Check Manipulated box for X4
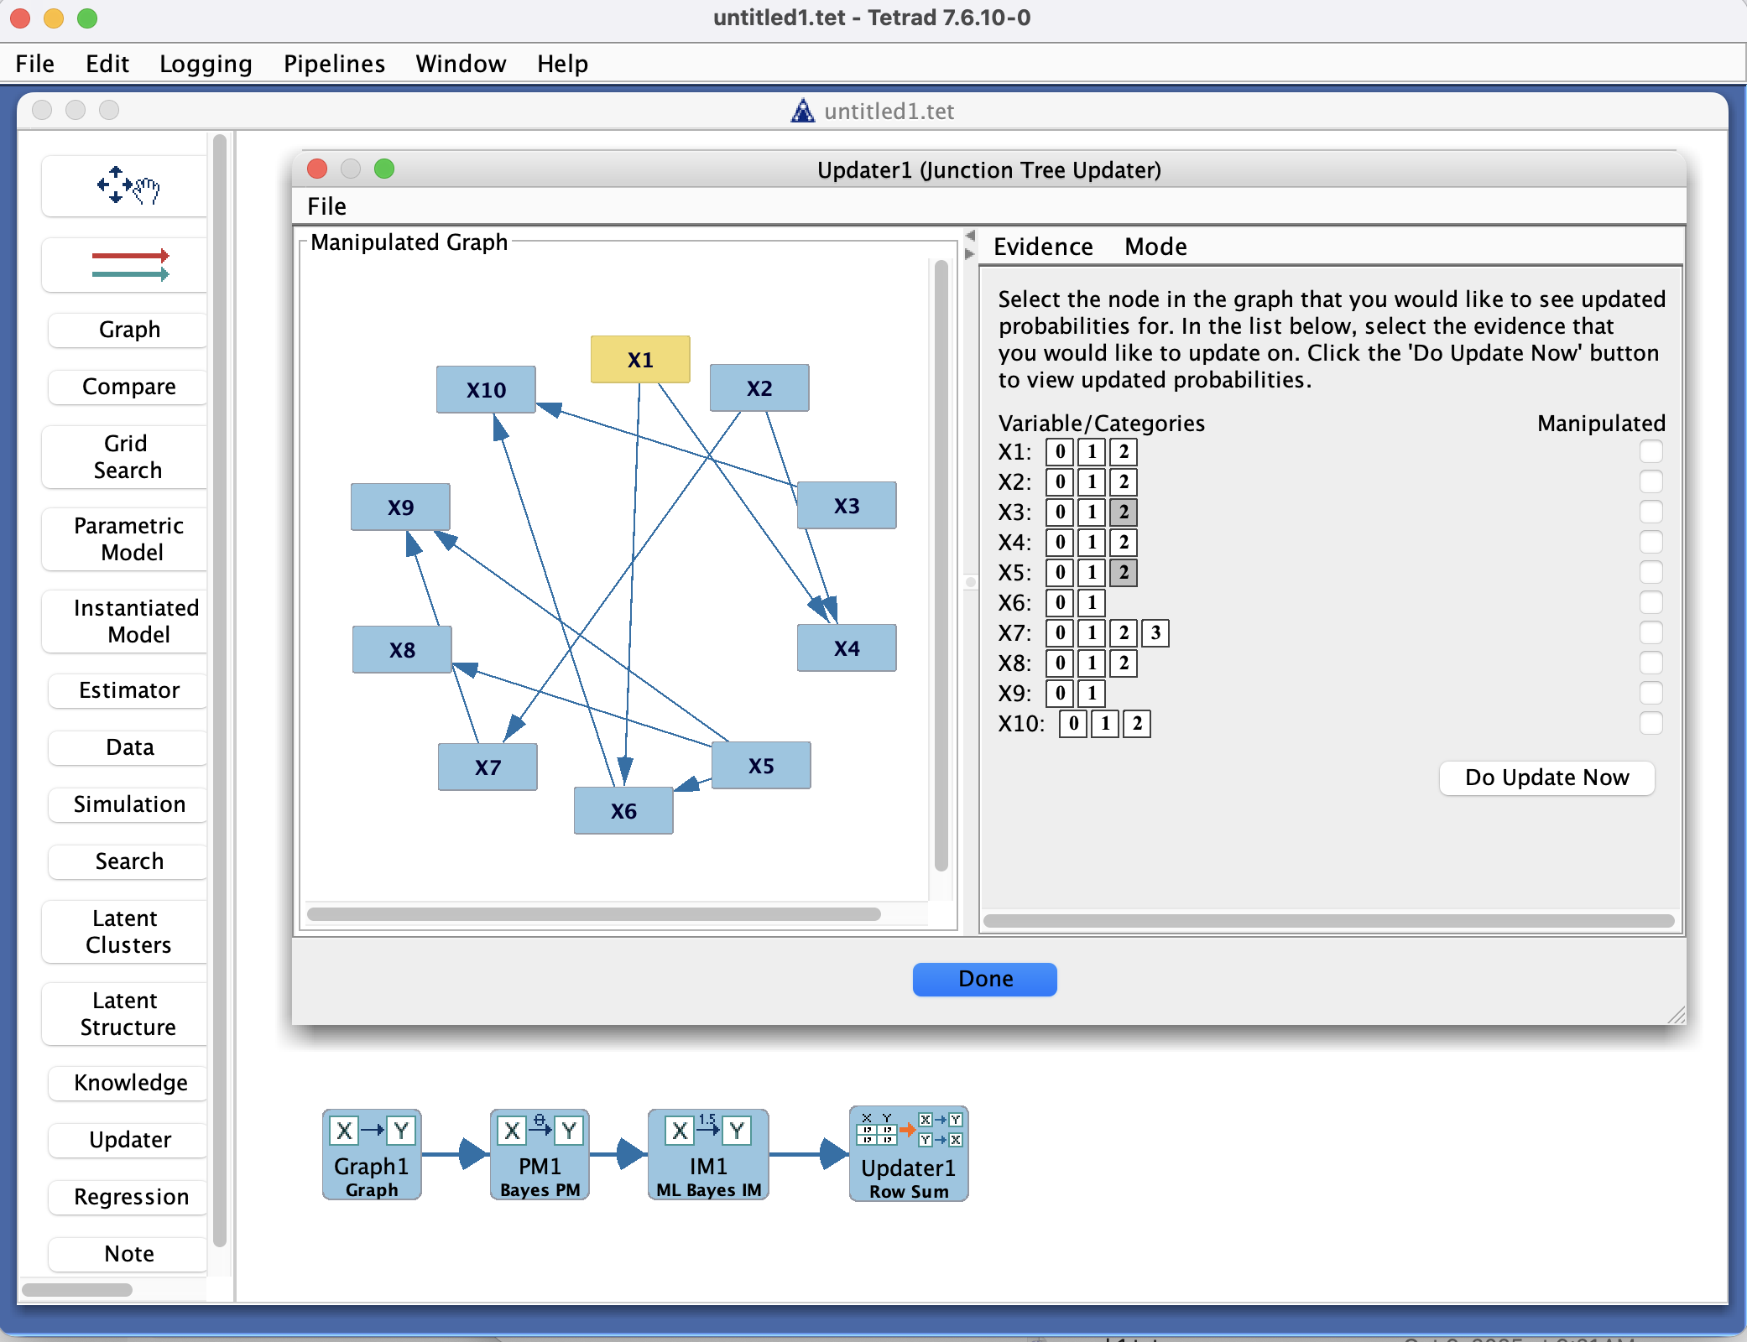This screenshot has width=1747, height=1342. (1651, 542)
